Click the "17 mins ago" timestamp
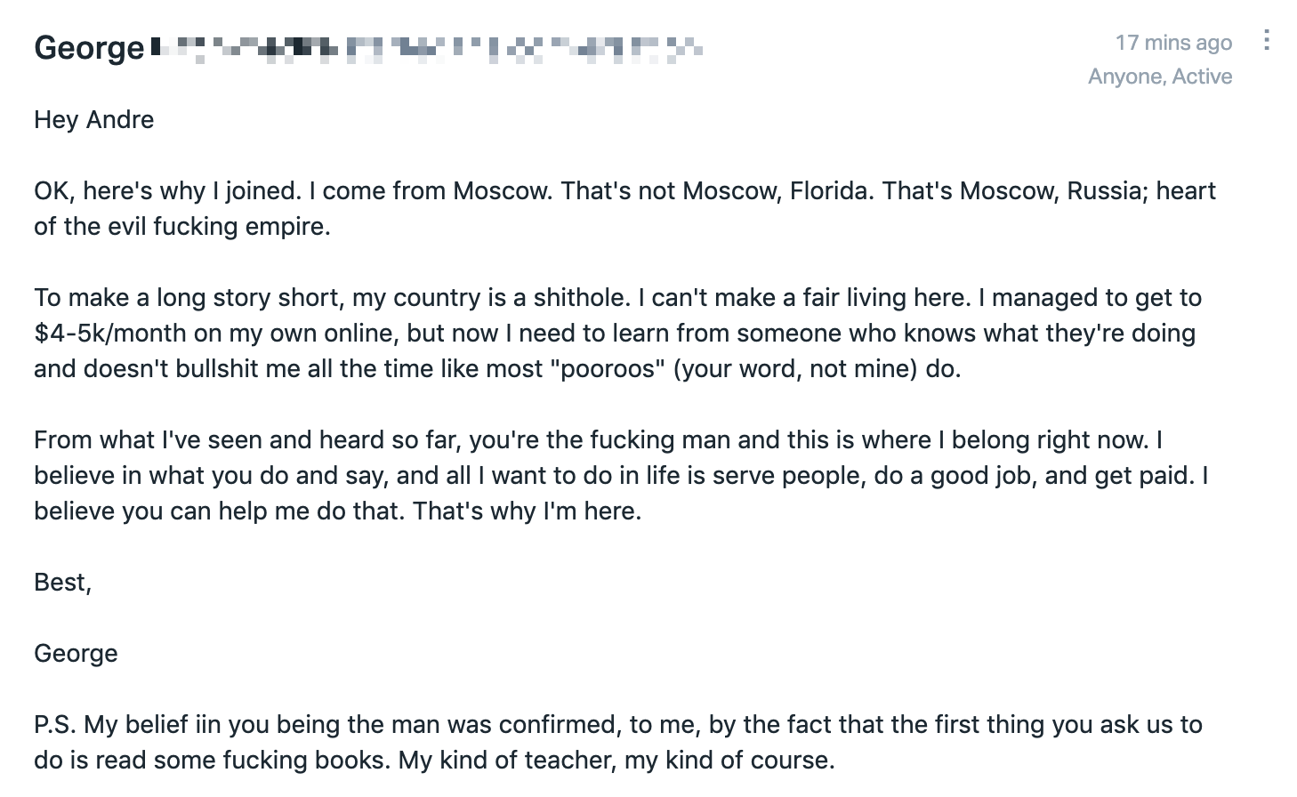Image resolution: width=1297 pixels, height=797 pixels. (x=1173, y=42)
